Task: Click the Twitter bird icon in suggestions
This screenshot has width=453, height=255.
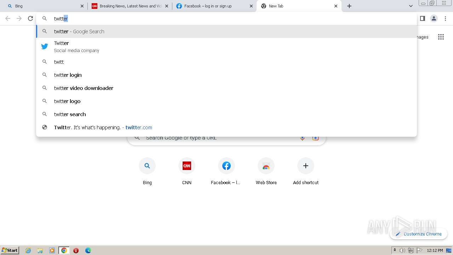Action: (x=45, y=46)
